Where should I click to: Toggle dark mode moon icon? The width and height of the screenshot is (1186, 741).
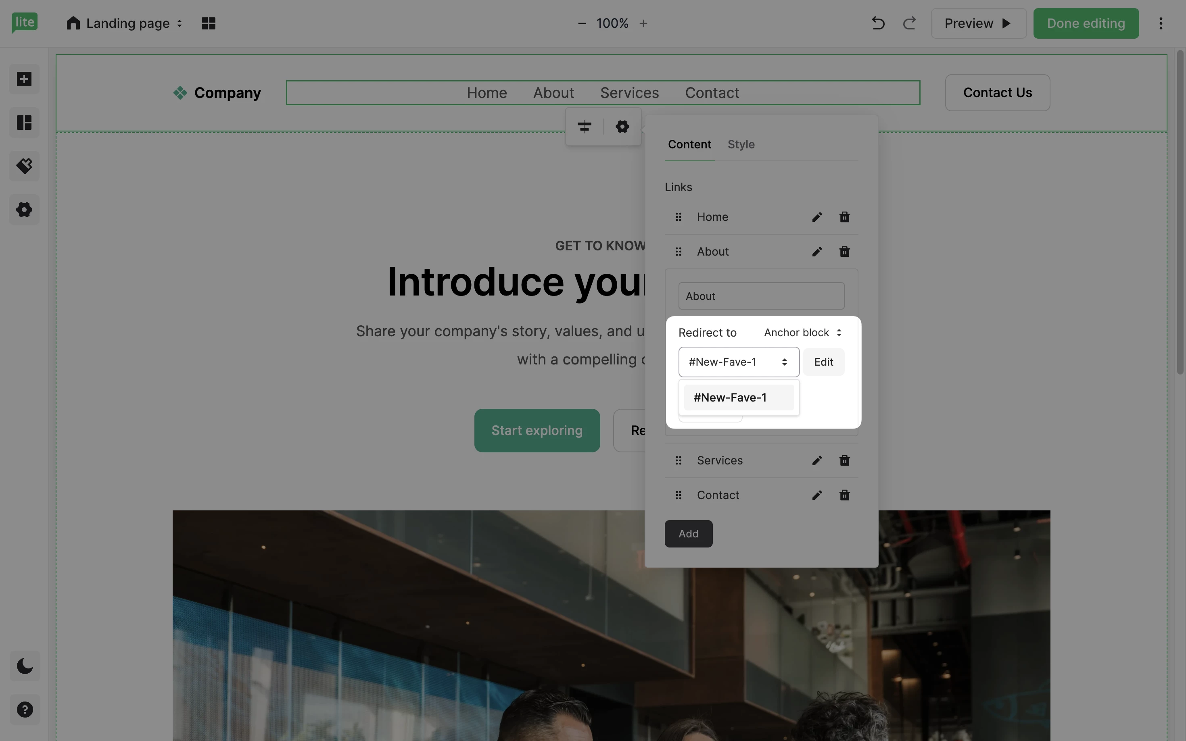25,666
